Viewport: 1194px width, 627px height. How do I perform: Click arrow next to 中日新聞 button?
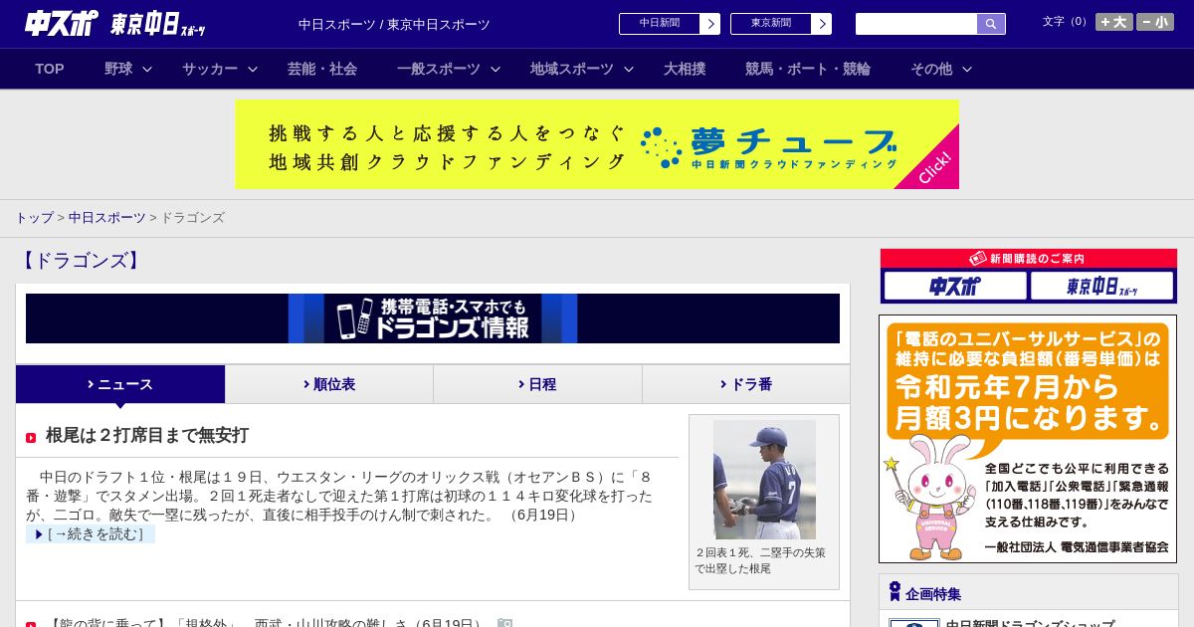point(709,24)
